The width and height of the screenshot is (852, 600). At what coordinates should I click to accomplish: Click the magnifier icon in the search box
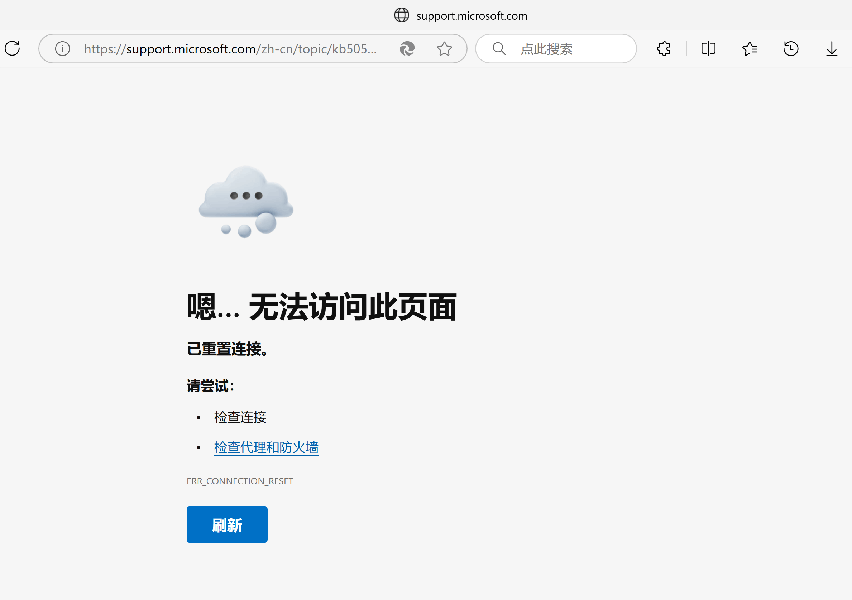coord(499,49)
